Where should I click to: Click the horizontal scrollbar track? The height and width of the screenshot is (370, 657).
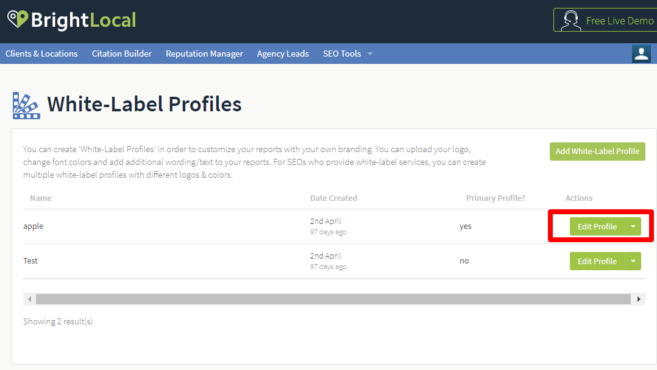(333, 299)
